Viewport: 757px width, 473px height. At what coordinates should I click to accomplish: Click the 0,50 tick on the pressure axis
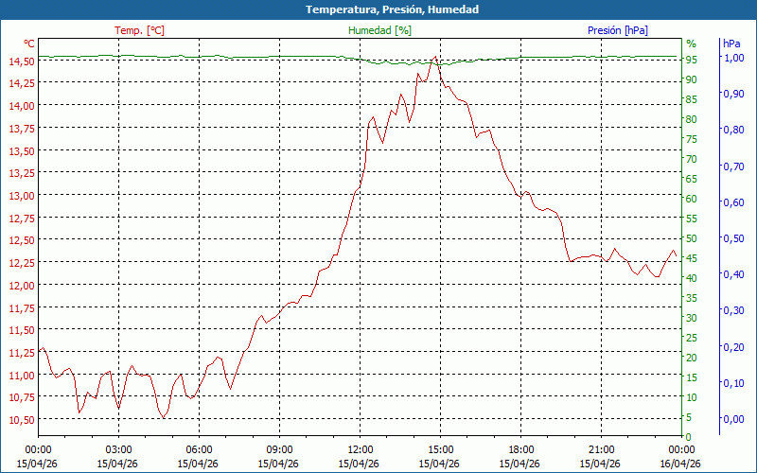(x=733, y=238)
